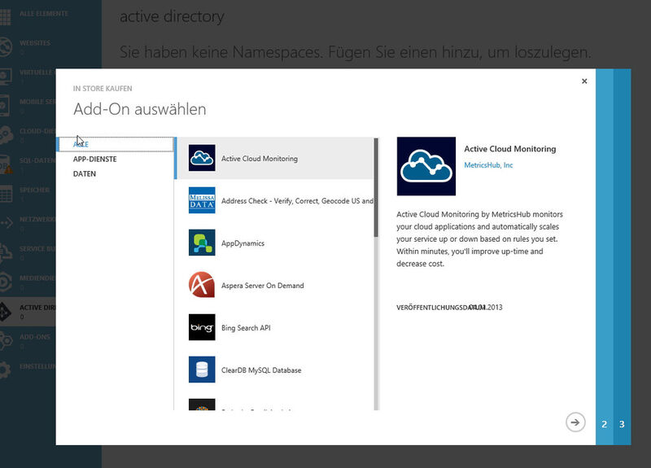The image size is (651, 468).
Task: Select the Active Cloud Monitoring list row text
Action: click(x=259, y=158)
